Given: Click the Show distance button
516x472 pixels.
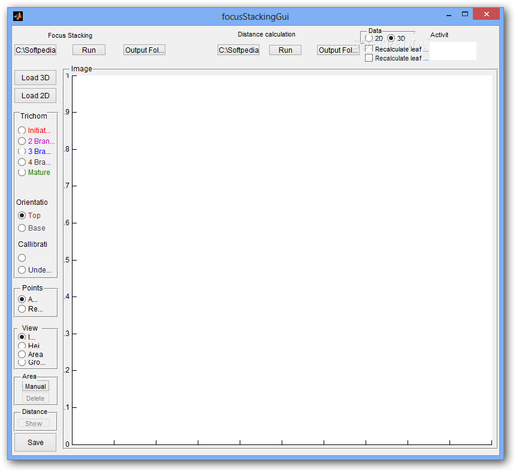Looking at the screenshot, I should pos(34,423).
